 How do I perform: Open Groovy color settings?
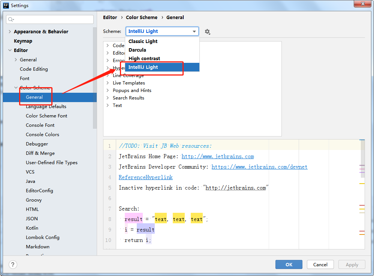[34, 200]
